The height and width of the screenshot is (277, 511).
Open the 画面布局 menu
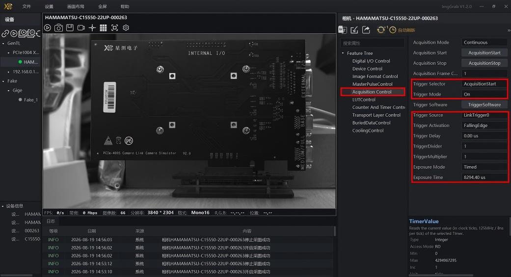point(76,6)
